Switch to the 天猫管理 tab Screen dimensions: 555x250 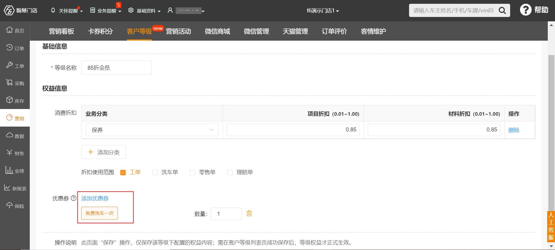pyautogui.click(x=295, y=31)
